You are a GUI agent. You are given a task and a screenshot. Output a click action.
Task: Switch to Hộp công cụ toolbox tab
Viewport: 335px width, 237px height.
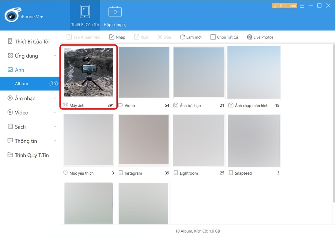click(x=115, y=15)
